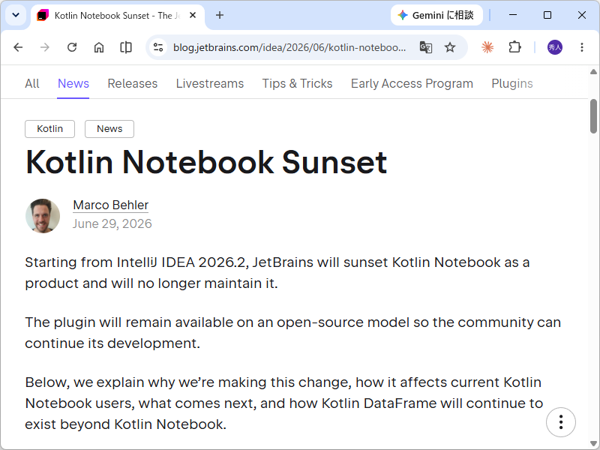Switch to the Releases tab
The width and height of the screenshot is (600, 450).
pyautogui.click(x=133, y=83)
